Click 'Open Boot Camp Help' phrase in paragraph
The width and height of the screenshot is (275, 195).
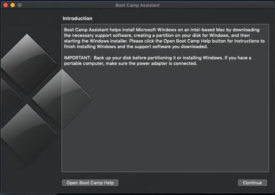[187, 41]
